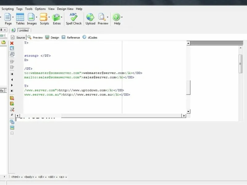247x185 pixels.
Task: Close the left side panel
Action: click(5, 30)
